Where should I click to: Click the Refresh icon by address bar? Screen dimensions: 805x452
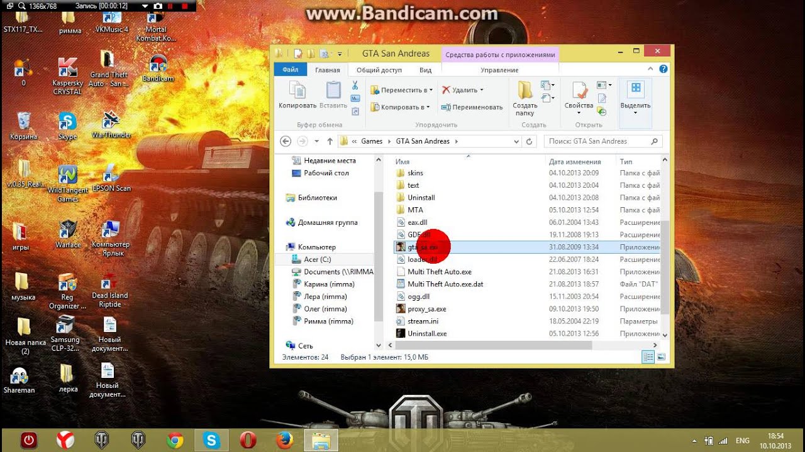click(x=530, y=141)
